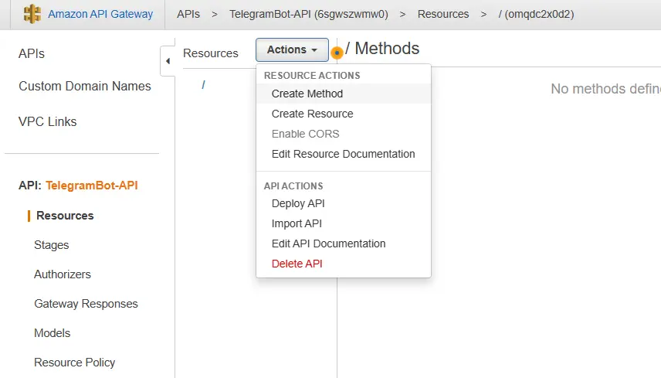Navigate to Authorizers page
Image resolution: width=661 pixels, height=378 pixels.
coord(62,274)
